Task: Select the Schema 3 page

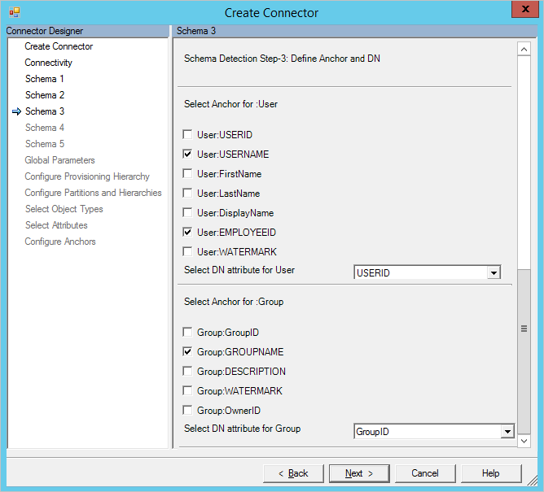Action: click(45, 111)
